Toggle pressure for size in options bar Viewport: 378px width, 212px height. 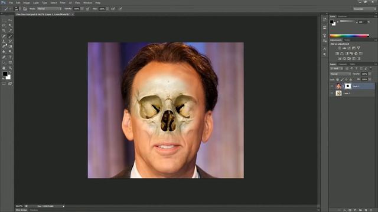pos(120,9)
